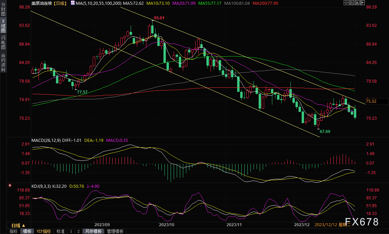
Task: Open 管理模板 template manager
Action: (115, 231)
